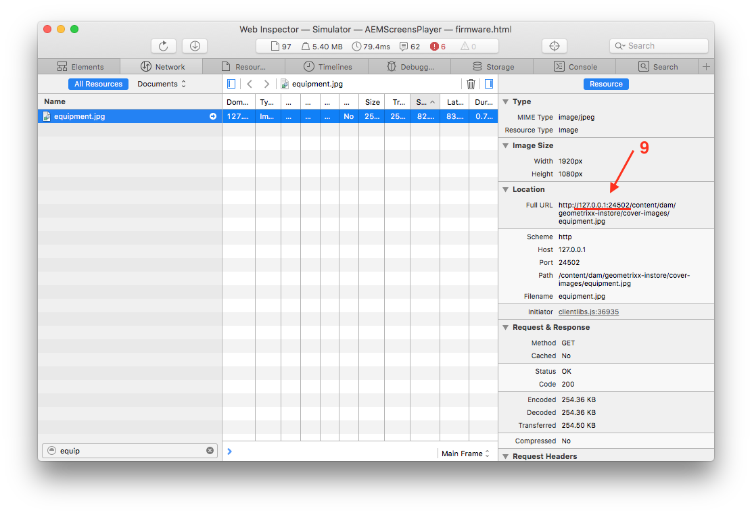Select the equipment.jpg row

point(130,116)
